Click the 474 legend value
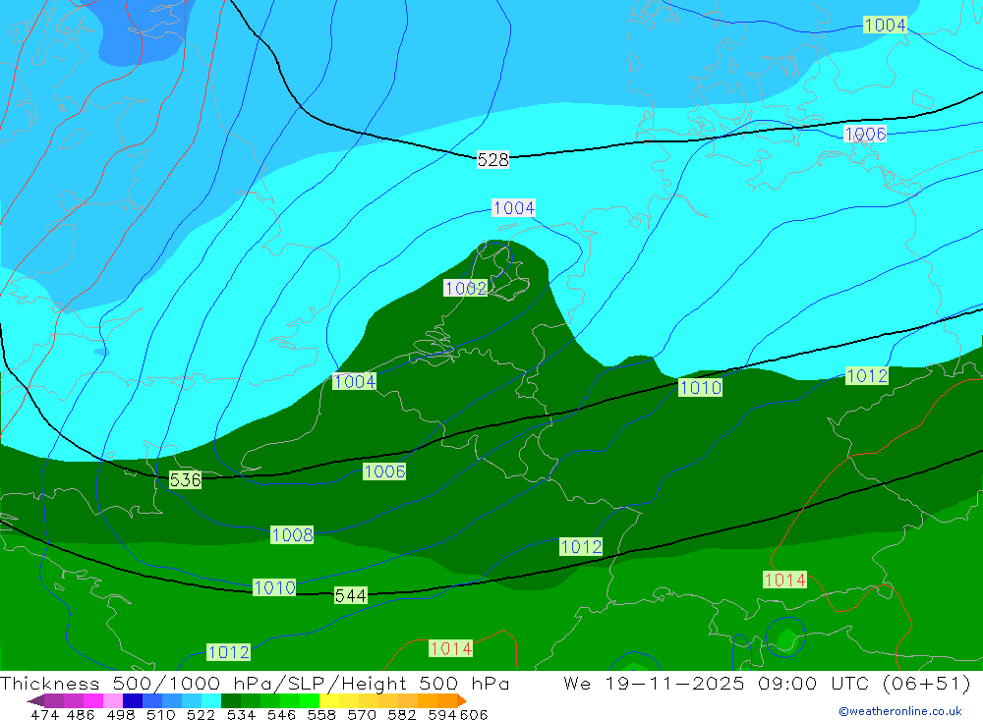Screen dimensions: 983x720 point(44,714)
